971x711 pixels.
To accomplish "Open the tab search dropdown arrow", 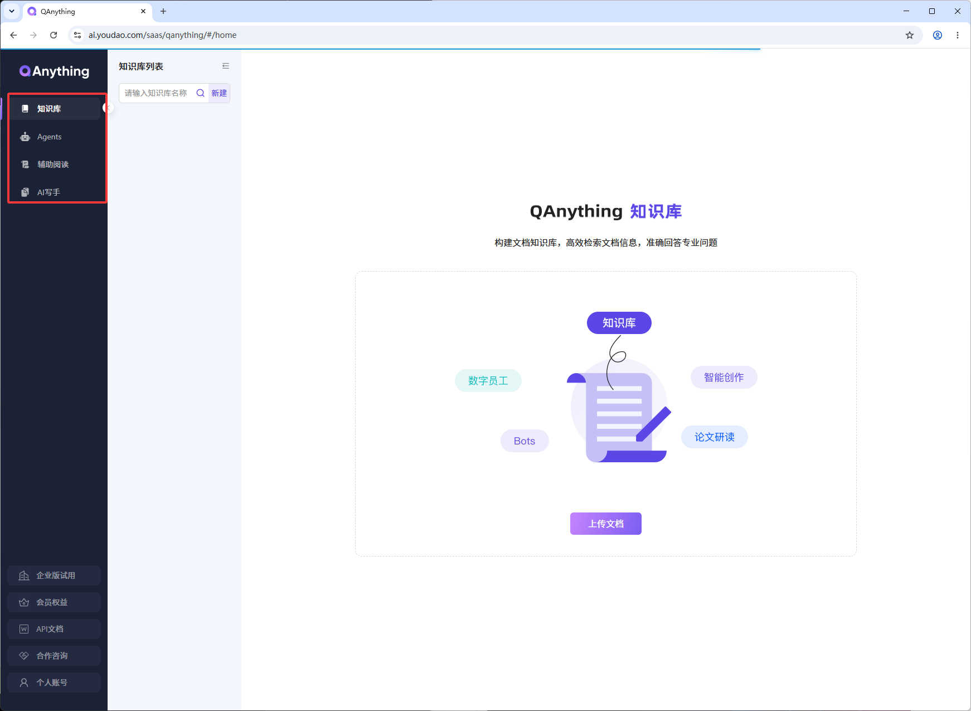I will pyautogui.click(x=12, y=11).
